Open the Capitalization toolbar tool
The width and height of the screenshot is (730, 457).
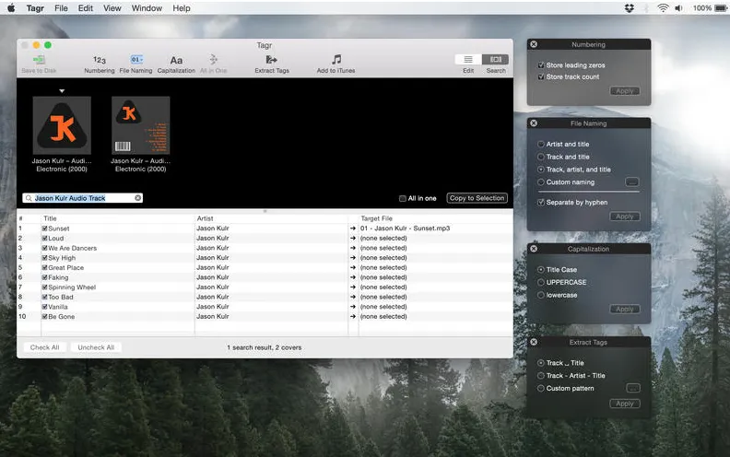pyautogui.click(x=176, y=61)
